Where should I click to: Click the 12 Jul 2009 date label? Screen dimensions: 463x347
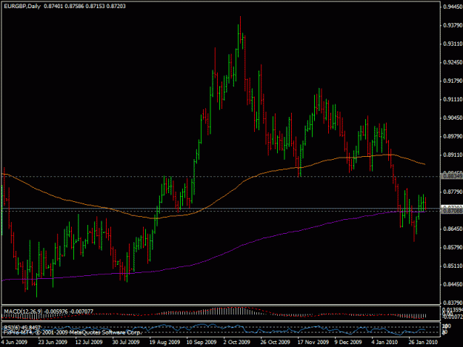click(89, 342)
